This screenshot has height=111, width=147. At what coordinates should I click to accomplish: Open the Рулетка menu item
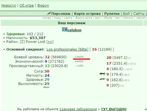coord(112,14)
